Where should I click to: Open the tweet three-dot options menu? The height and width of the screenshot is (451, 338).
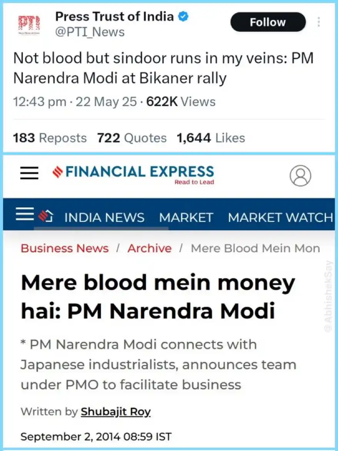click(318, 22)
